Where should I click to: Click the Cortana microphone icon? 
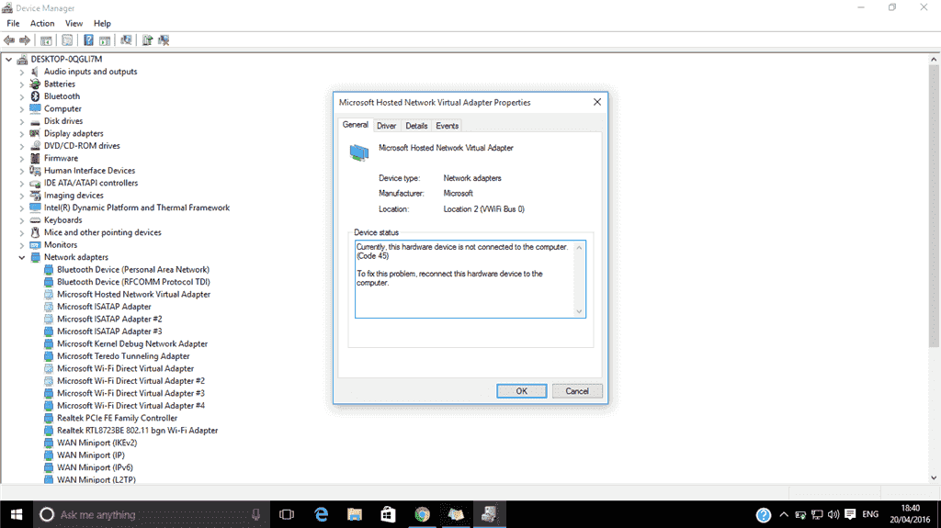255,515
